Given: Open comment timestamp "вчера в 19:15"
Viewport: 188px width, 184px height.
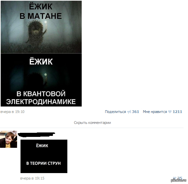Looking at the screenshot, I should [32, 178].
